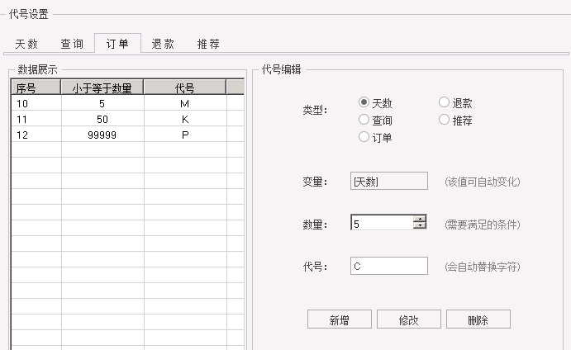Click the 类型: label
The width and height of the screenshot is (571, 350).
pos(315,110)
